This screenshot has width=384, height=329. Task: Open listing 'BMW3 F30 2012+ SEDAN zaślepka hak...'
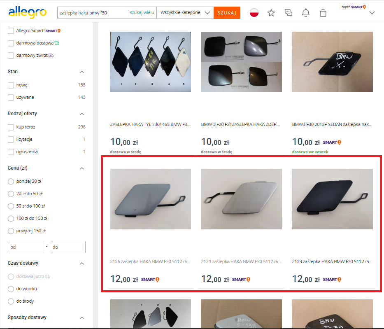332,124
